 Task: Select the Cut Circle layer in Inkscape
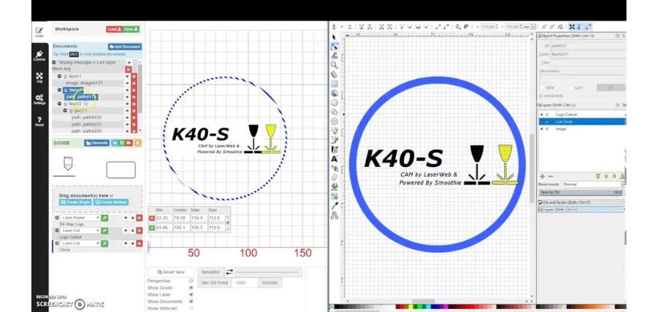pyautogui.click(x=581, y=122)
